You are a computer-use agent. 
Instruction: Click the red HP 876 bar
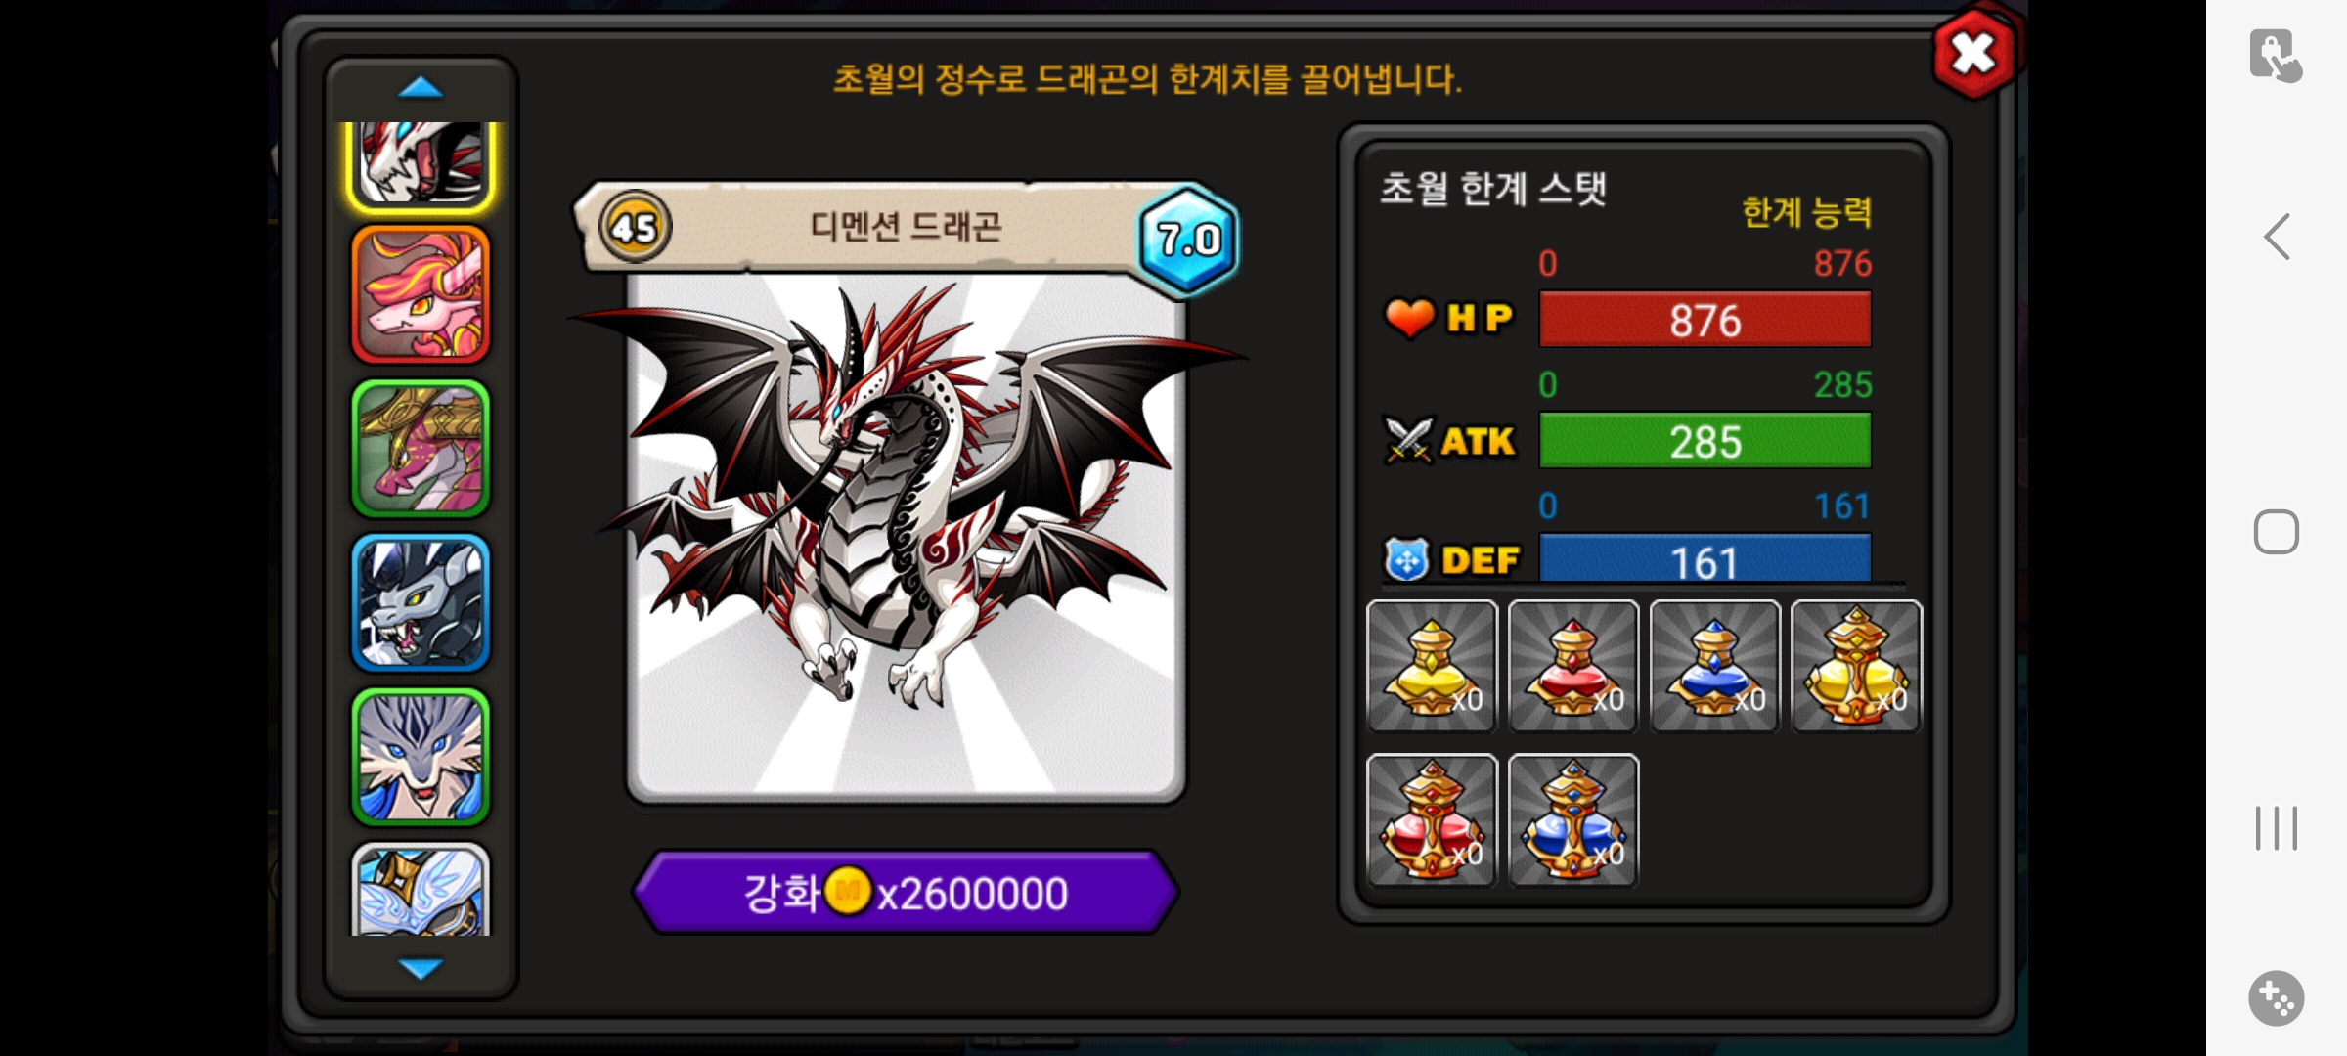click(1705, 320)
